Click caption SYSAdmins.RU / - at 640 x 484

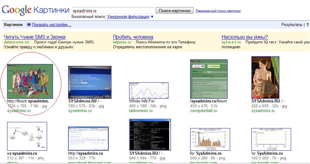click(x=146, y=153)
